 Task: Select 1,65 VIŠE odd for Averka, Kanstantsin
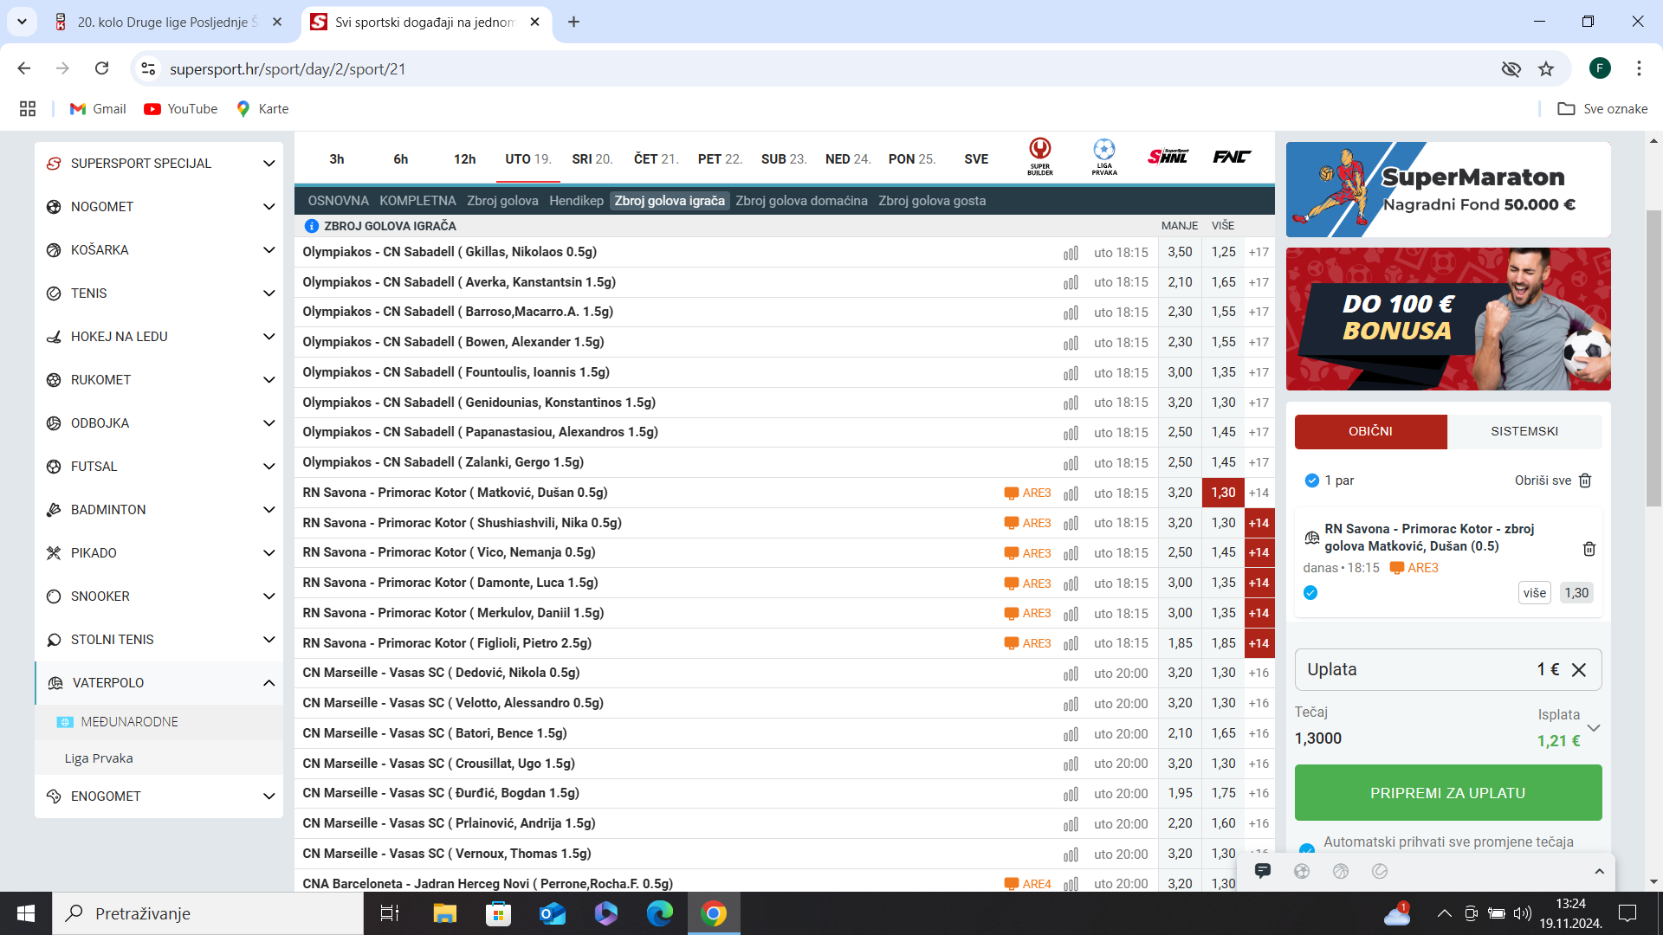pos(1223,282)
